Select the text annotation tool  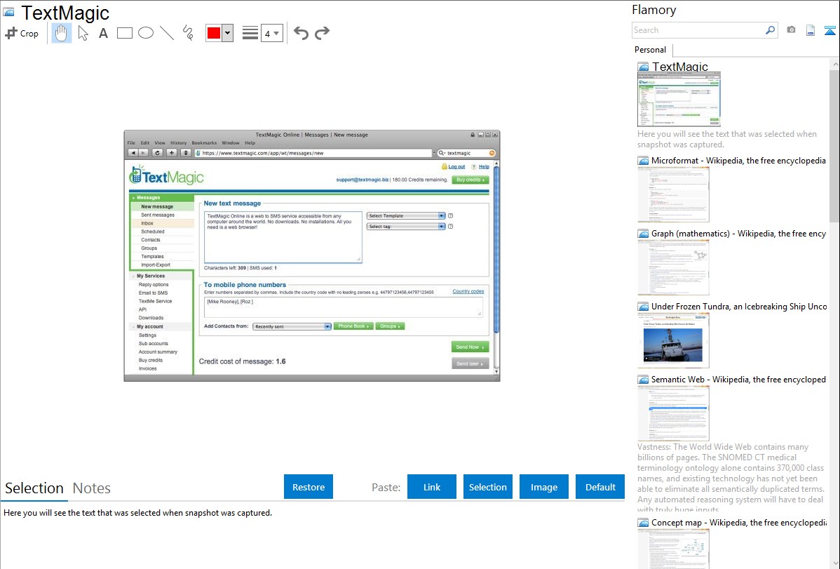(103, 33)
